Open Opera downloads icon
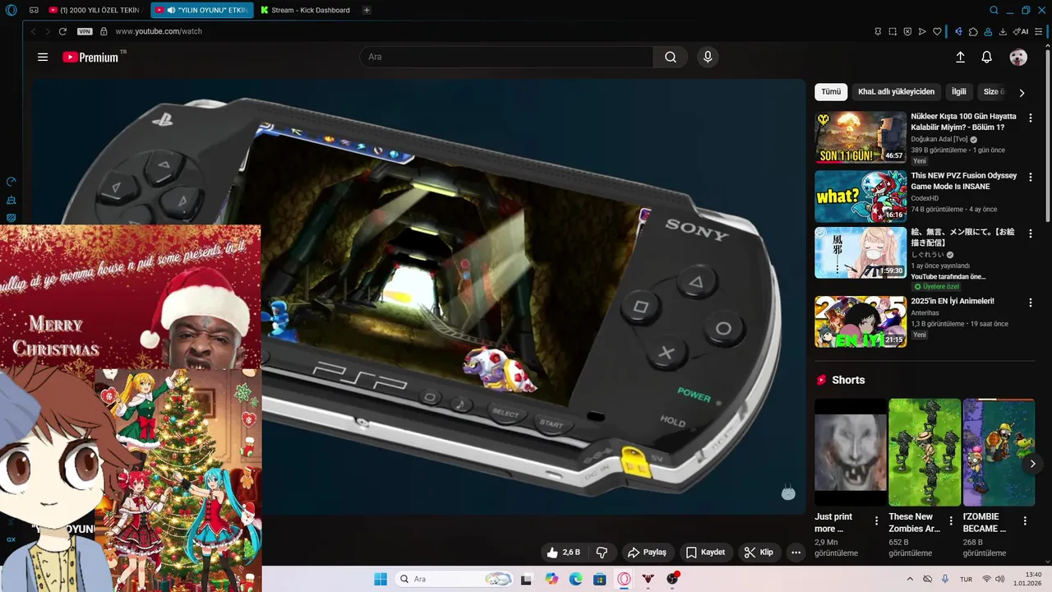This screenshot has height=592, width=1052. tap(1003, 31)
